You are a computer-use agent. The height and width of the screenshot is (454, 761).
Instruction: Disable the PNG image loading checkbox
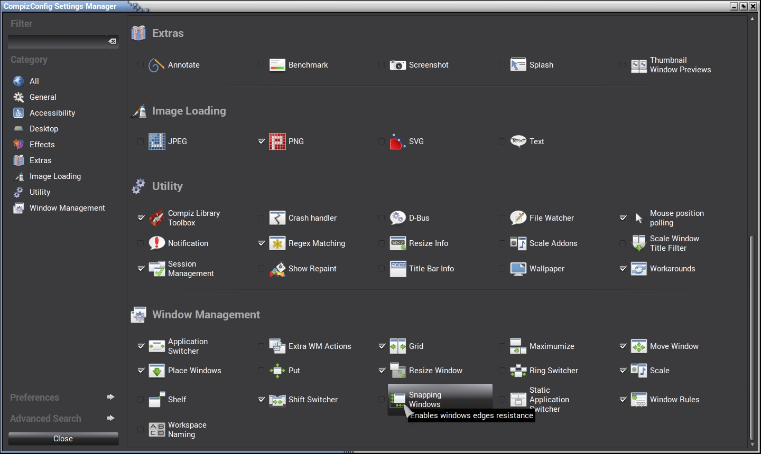(261, 141)
